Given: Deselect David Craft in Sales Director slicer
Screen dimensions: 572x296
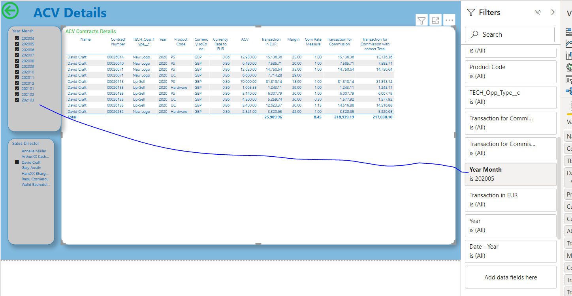Looking at the screenshot, I should (17, 162).
